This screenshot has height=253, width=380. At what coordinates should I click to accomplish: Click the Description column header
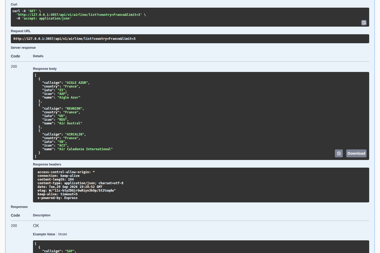42,215
